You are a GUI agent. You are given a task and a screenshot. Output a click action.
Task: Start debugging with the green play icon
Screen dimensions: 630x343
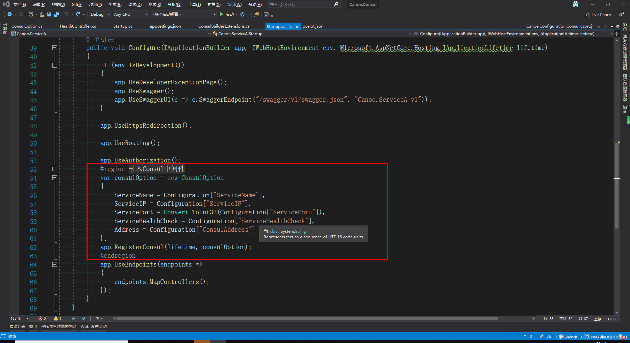tap(221, 14)
